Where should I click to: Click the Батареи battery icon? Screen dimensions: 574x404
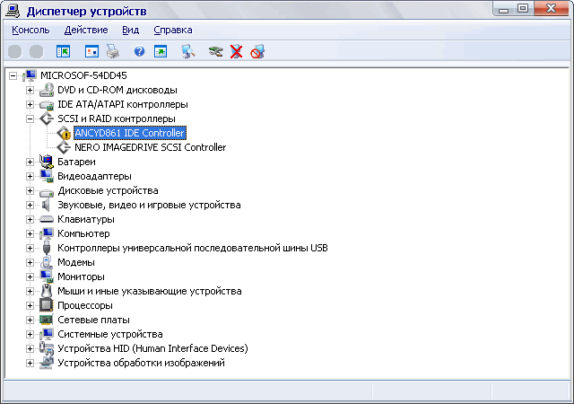(x=47, y=162)
